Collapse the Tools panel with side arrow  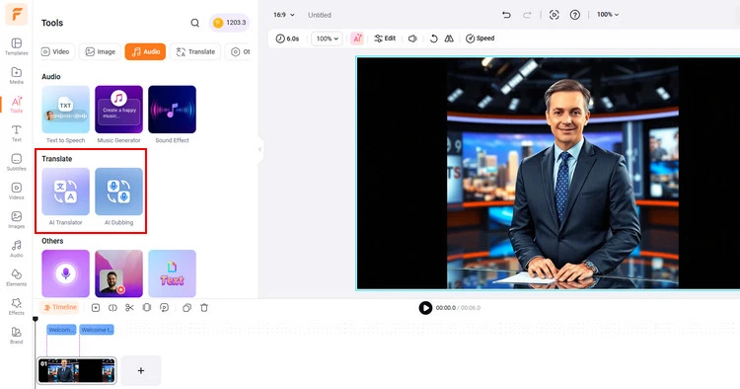260,150
